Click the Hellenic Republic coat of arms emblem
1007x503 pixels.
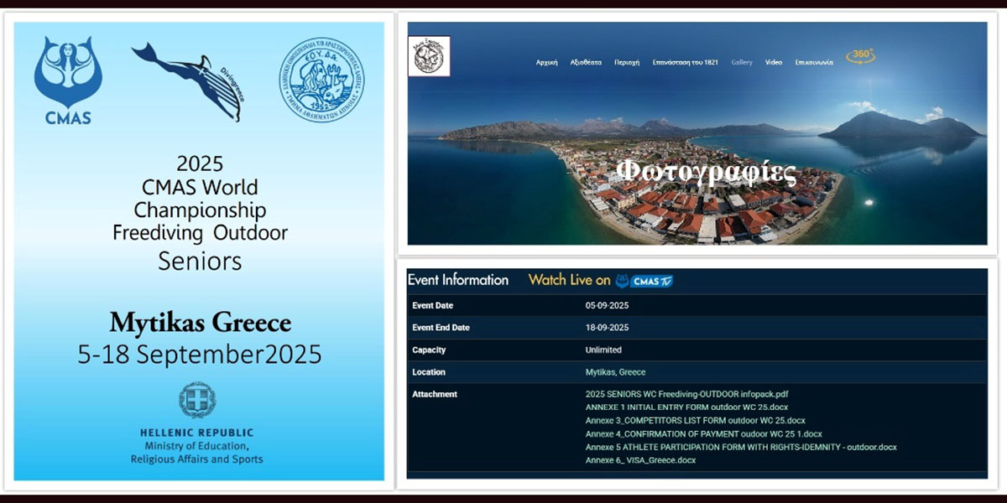tap(197, 400)
